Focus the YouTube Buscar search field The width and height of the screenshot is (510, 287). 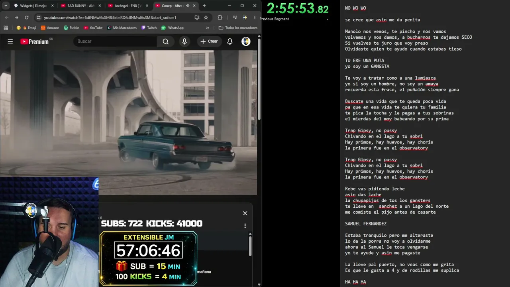[x=116, y=41]
